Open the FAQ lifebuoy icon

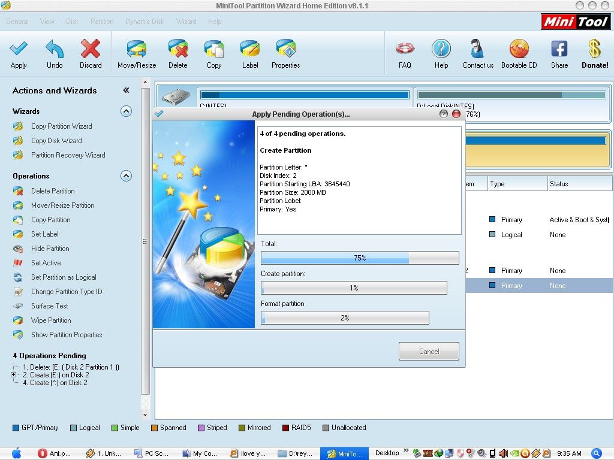point(405,49)
